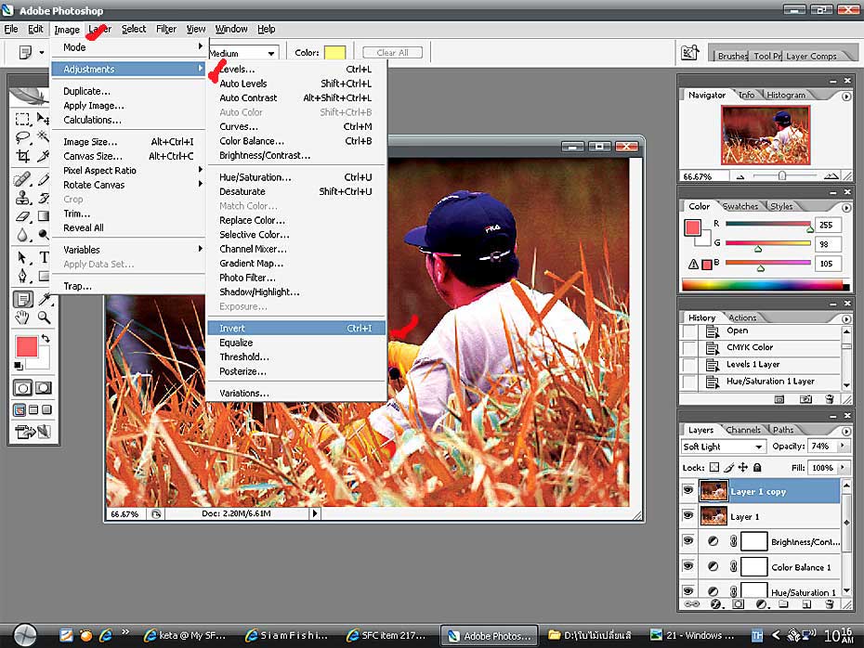Screen dimensions: 864x648
Task: Toggle lock transparent pixels
Action: coord(714,467)
